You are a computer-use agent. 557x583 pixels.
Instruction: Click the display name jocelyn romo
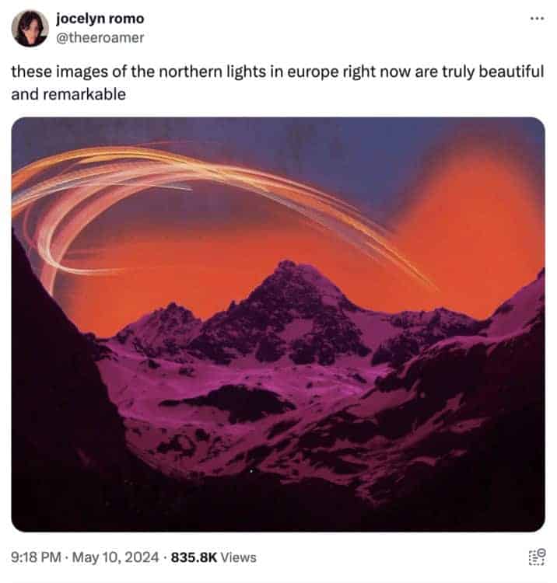100,19
